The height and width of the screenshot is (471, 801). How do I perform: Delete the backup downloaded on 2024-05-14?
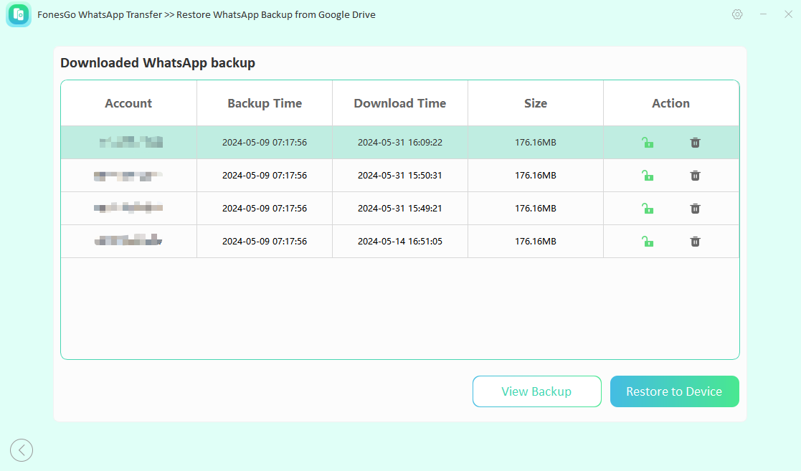click(x=695, y=242)
